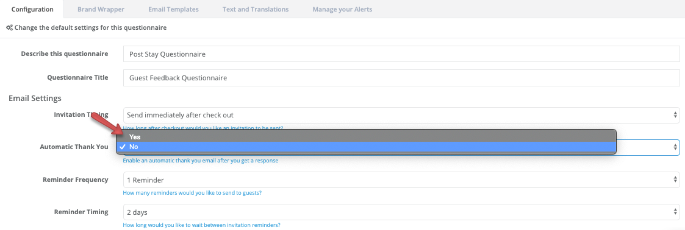Click the wait between invitation reminders hint
Image resolution: width=685 pixels, height=230 pixels.
pos(201,225)
